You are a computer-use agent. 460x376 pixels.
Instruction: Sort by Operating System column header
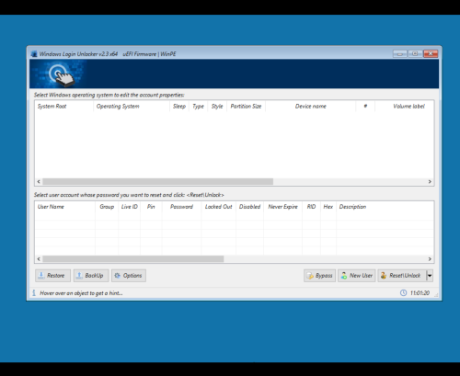coord(132,107)
